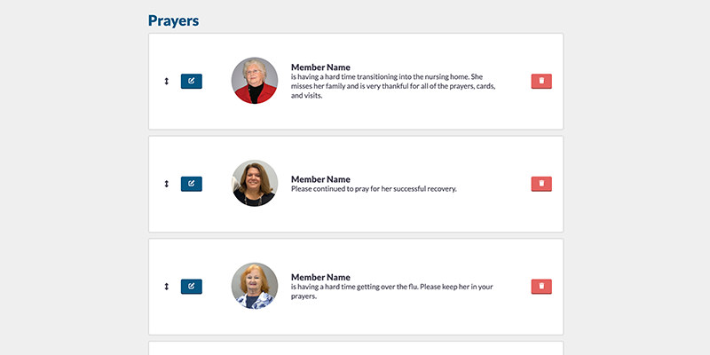710x355 pixels.
Task: Open photo of woman with red hair
Action: 255,286
